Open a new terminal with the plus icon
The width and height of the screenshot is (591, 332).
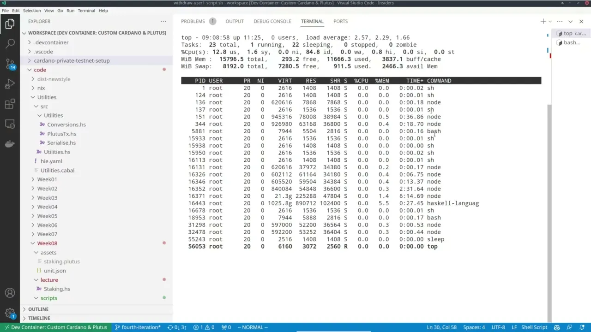click(x=543, y=21)
